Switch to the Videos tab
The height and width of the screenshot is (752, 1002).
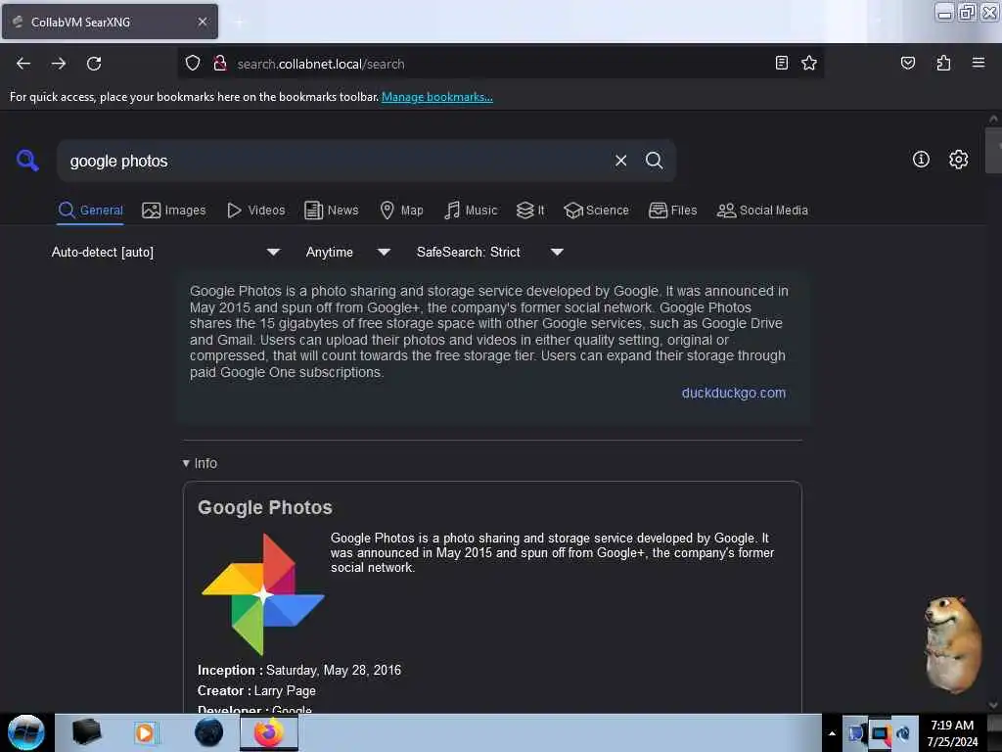click(256, 210)
